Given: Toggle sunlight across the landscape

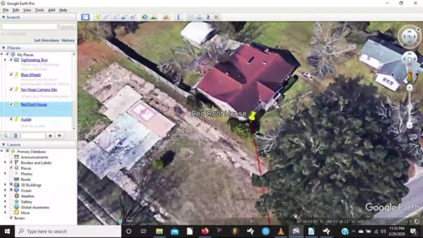Looking at the screenshot, I should [x=154, y=17].
